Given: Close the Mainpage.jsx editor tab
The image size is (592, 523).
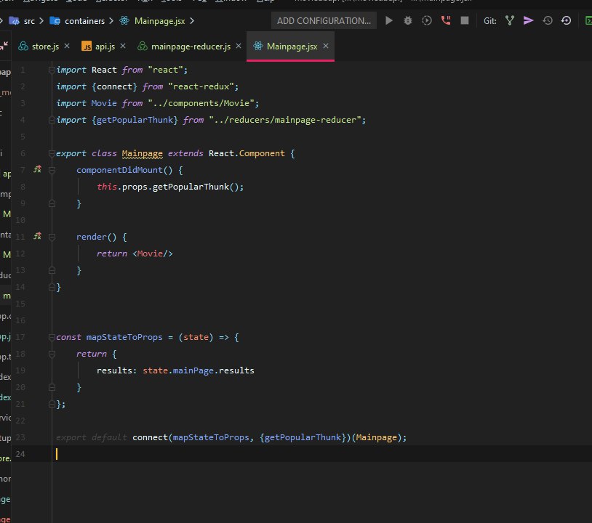Looking at the screenshot, I should click(326, 46).
